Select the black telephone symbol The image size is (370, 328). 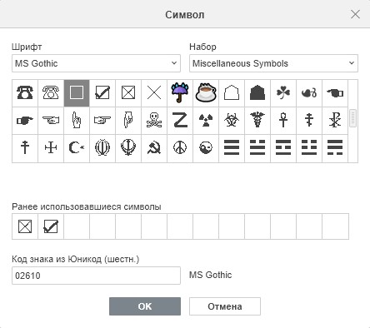click(25, 93)
